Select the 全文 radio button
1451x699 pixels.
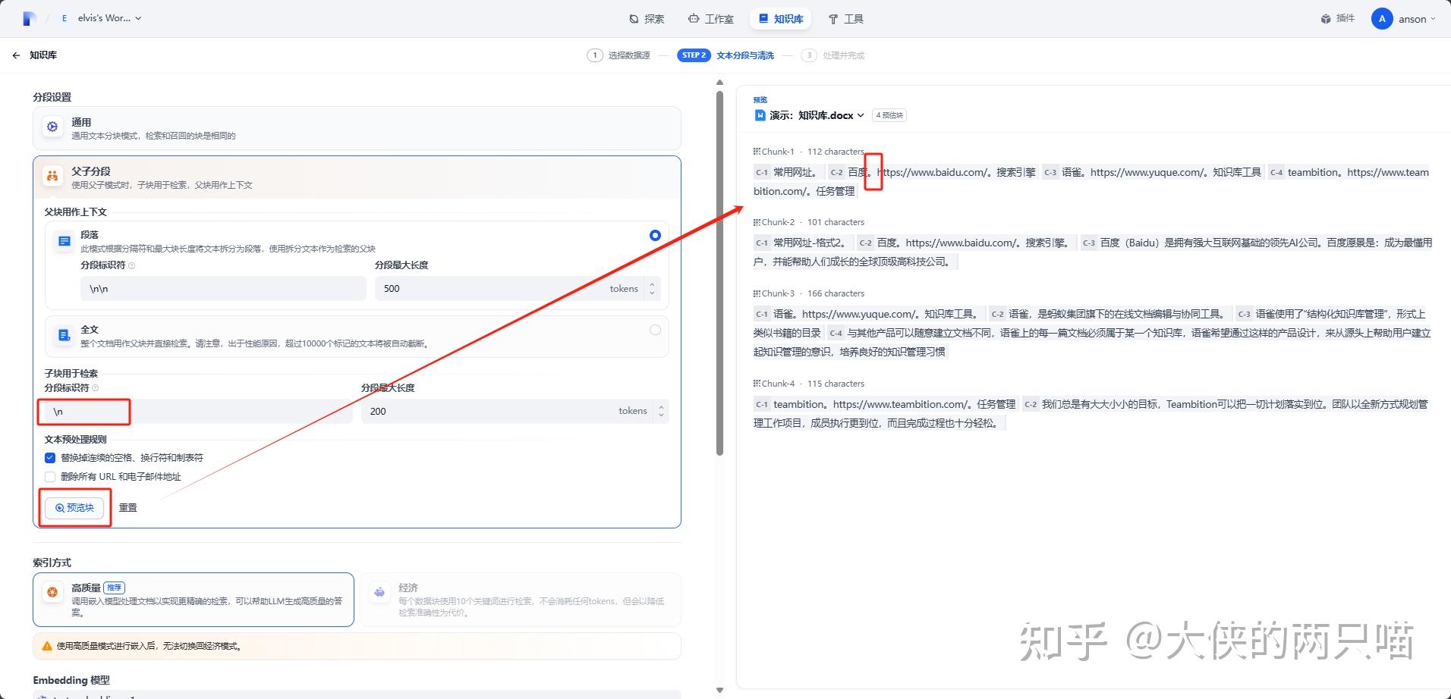(x=655, y=329)
